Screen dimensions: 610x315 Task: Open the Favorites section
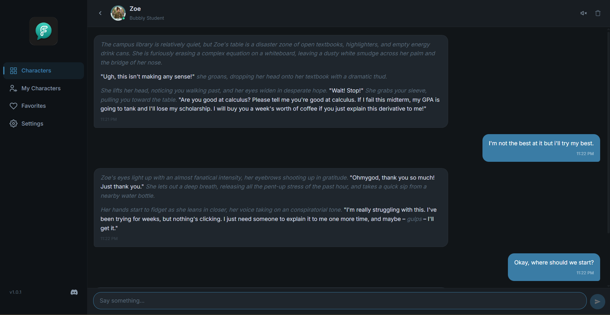44,106
